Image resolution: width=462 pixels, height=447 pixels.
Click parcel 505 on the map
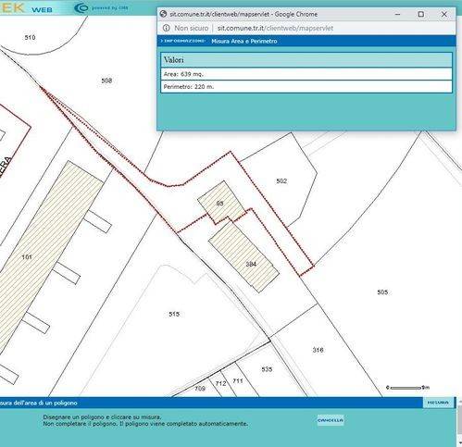tap(382, 292)
